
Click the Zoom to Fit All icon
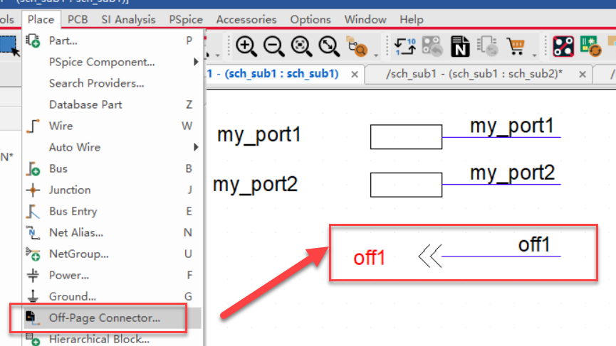point(328,46)
